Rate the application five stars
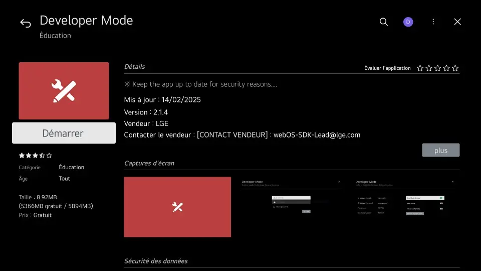Screen dimensions: 481x271 pos(455,68)
